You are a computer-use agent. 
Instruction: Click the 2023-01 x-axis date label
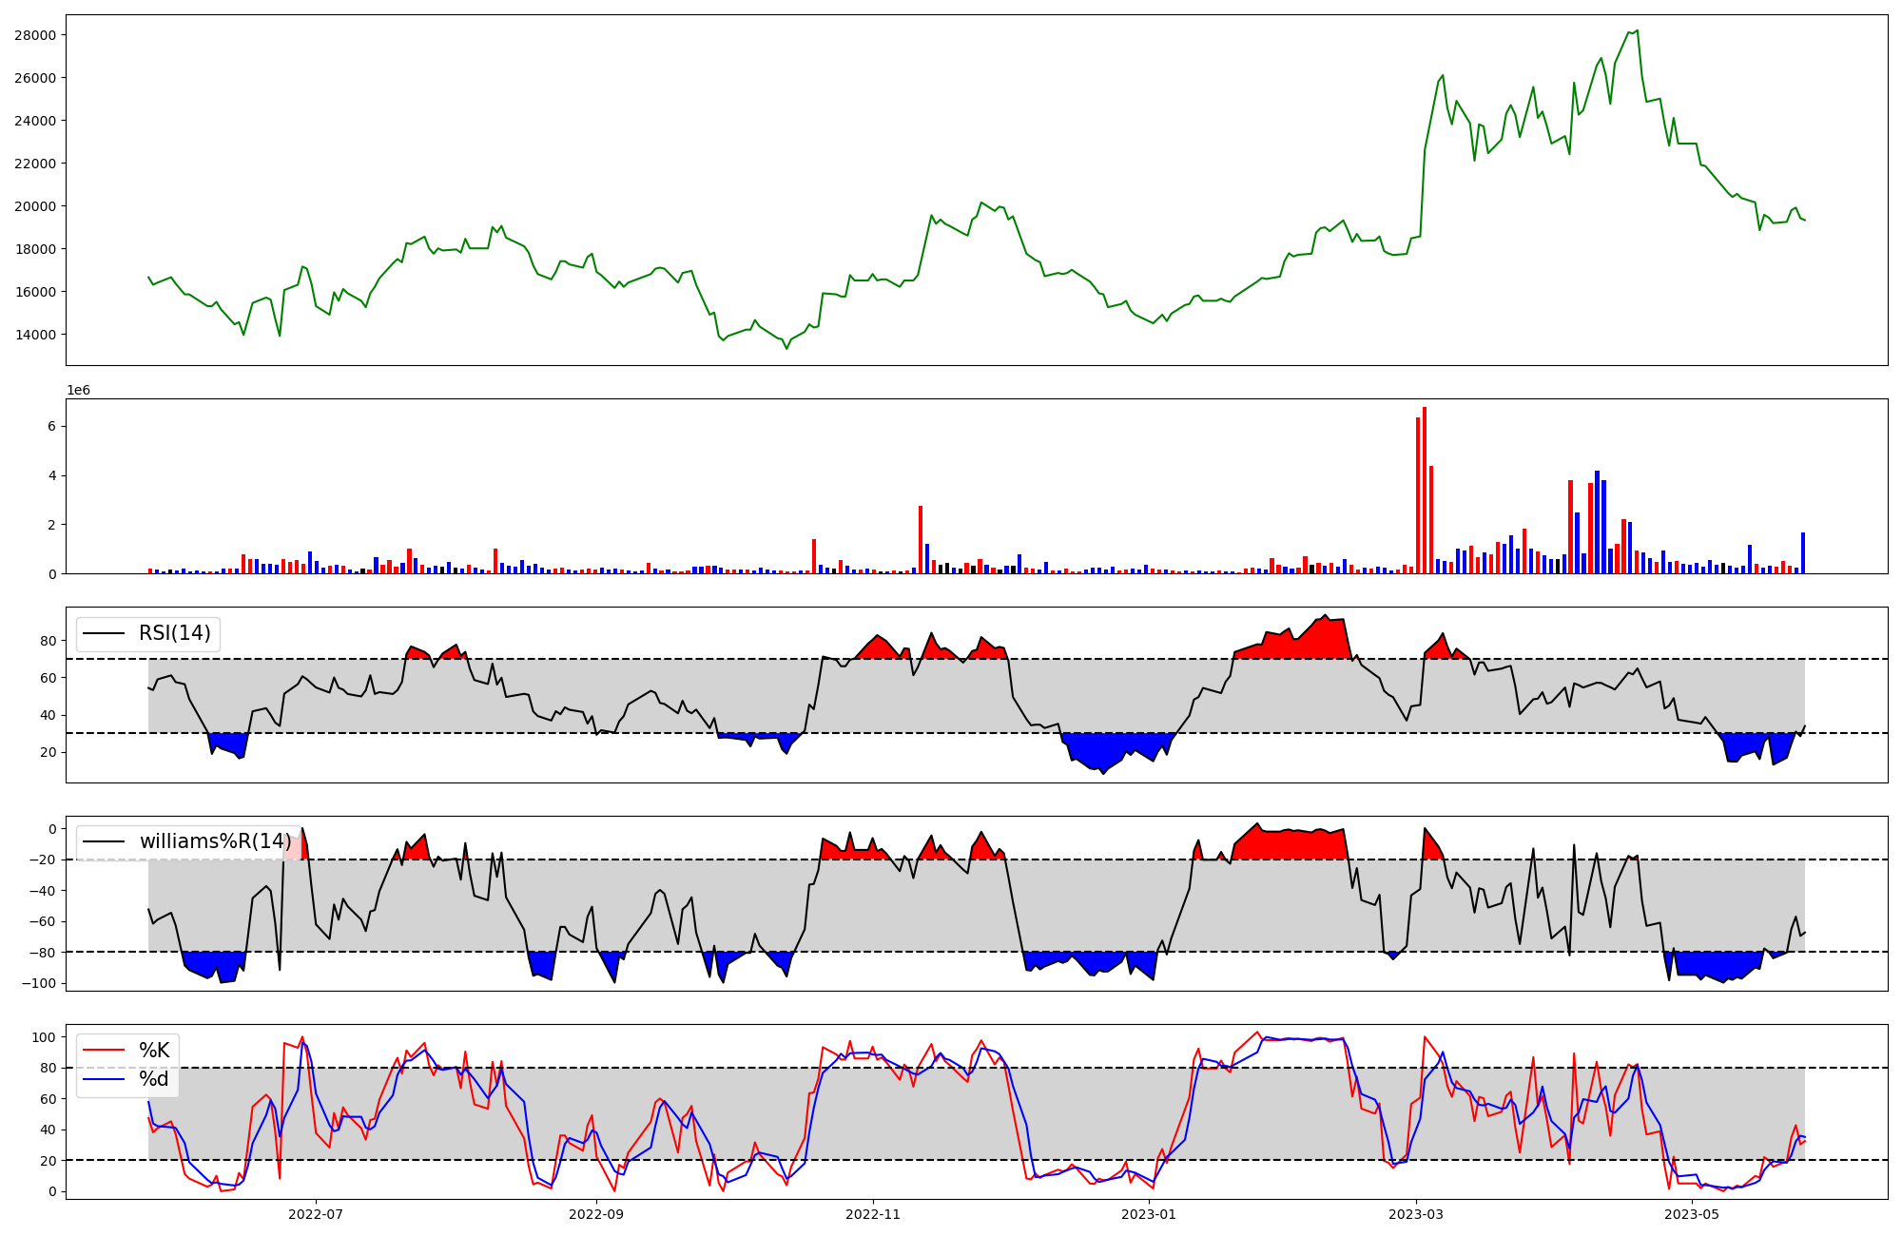pyautogui.click(x=1150, y=1214)
